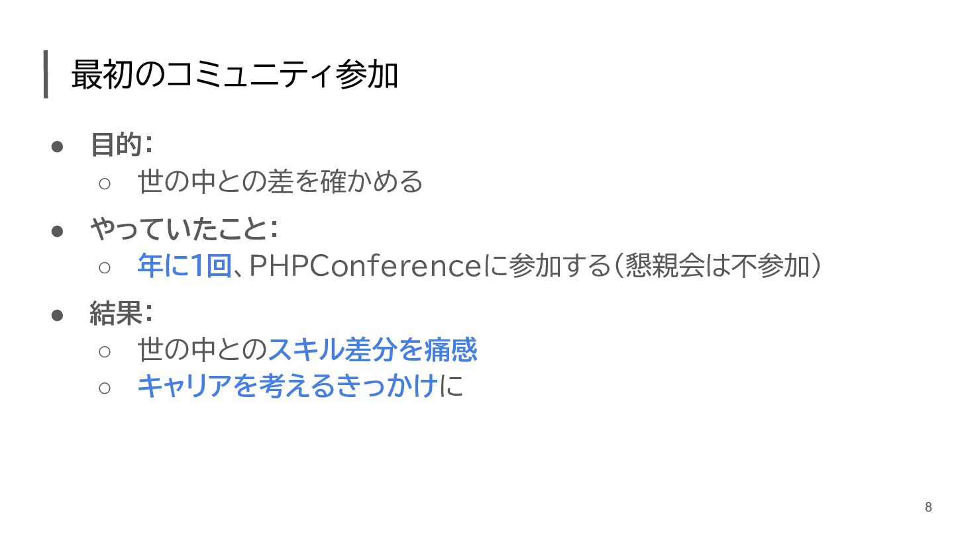Select the やっていたこと: heading
This screenshot has height=536, width=954.
pos(184,230)
